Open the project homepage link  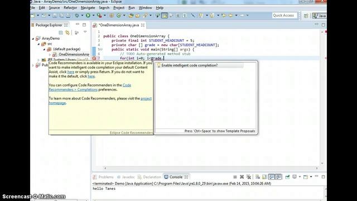pyautogui.click(x=100, y=101)
